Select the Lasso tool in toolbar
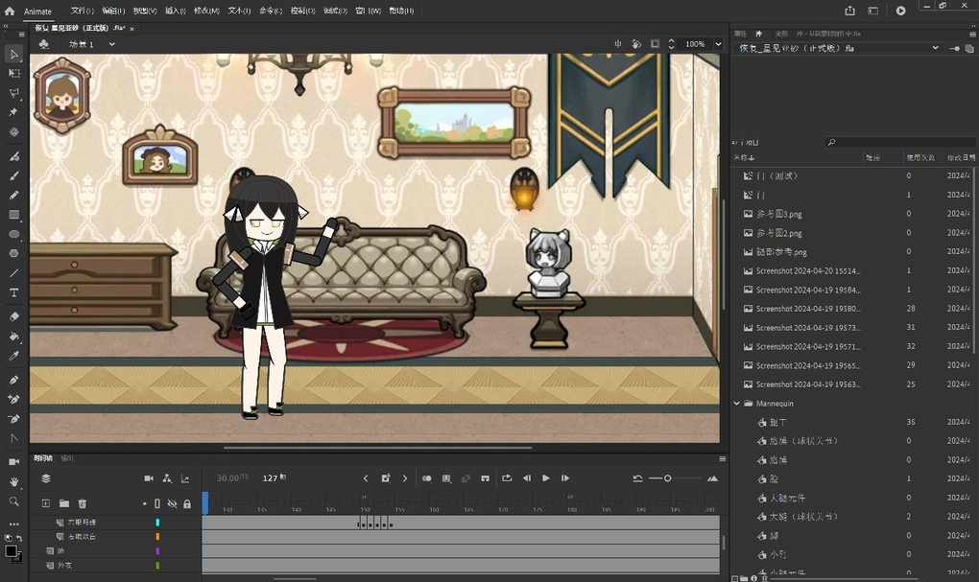 click(x=13, y=93)
